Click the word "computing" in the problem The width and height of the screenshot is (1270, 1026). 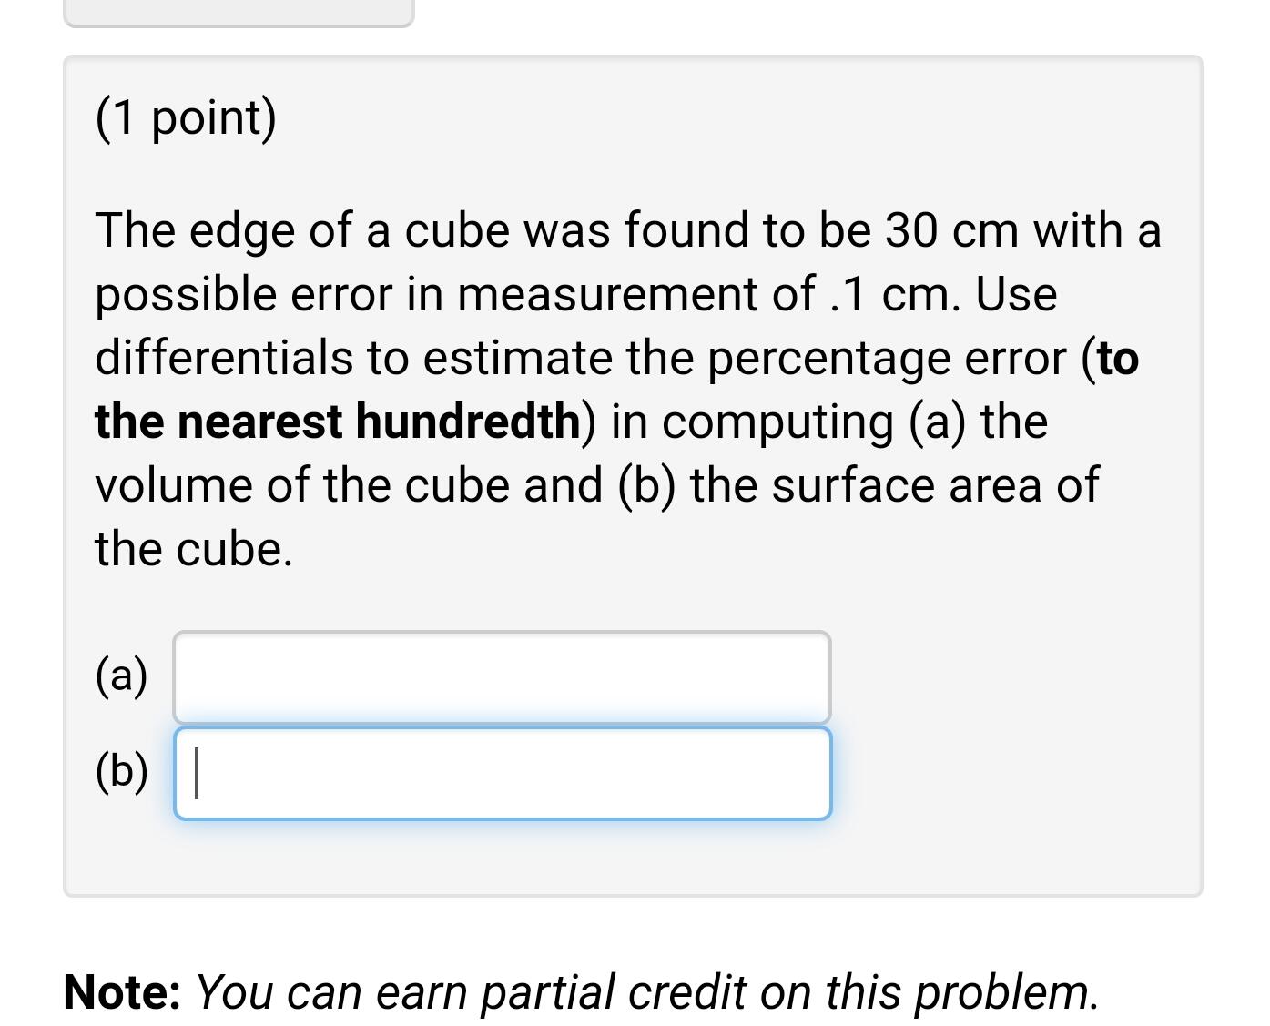click(x=777, y=422)
